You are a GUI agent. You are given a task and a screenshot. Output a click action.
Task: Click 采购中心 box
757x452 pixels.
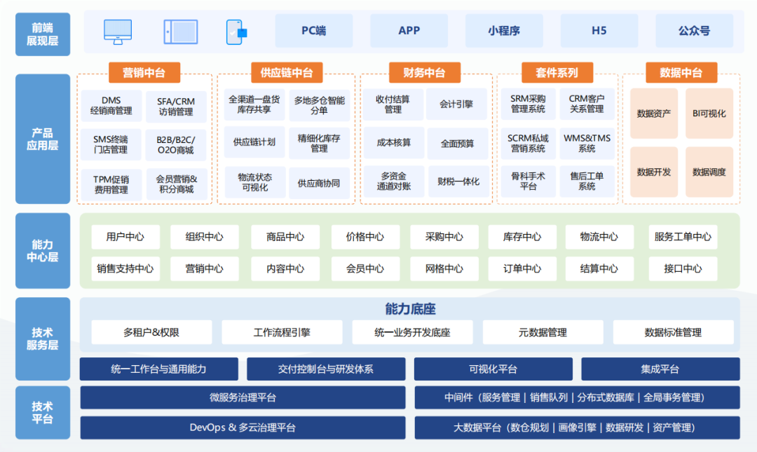tap(444, 237)
